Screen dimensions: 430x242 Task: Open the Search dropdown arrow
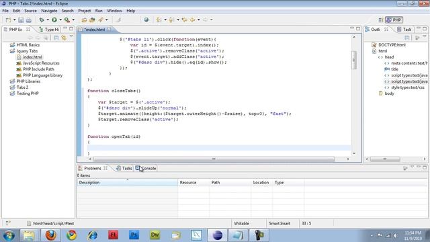tap(107, 19)
